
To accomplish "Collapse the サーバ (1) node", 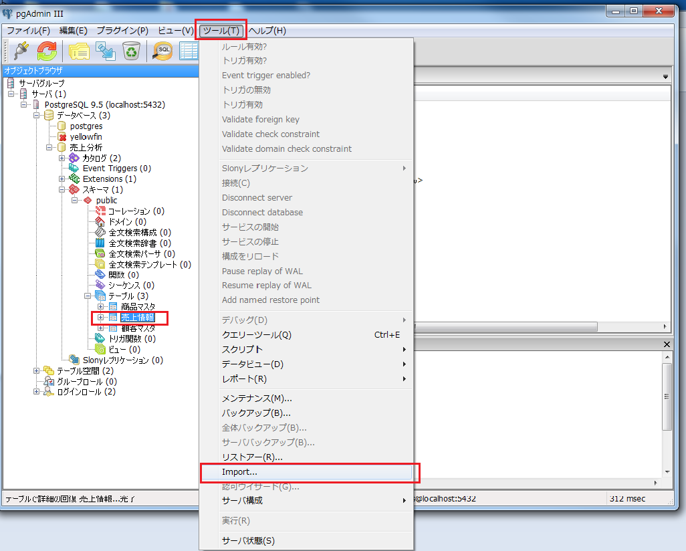I will (11, 94).
